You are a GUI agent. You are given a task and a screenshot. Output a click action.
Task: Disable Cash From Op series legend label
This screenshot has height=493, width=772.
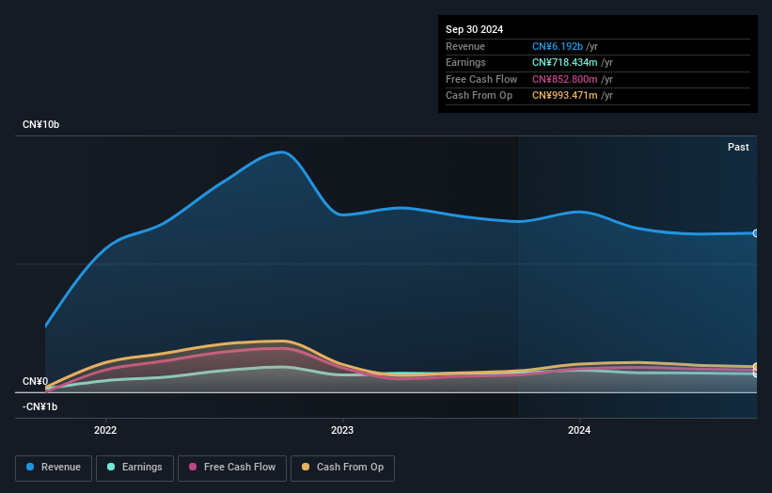click(351, 468)
